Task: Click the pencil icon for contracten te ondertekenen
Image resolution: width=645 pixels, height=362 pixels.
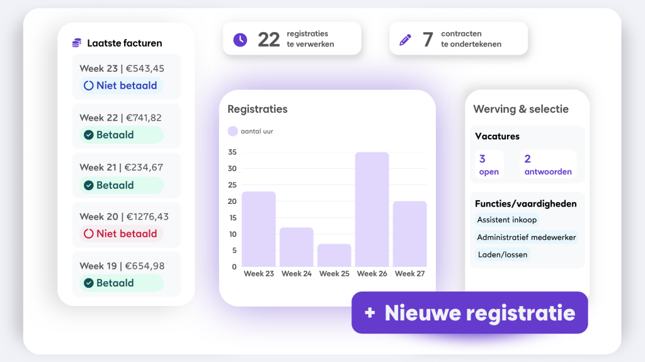Action: [x=406, y=40]
